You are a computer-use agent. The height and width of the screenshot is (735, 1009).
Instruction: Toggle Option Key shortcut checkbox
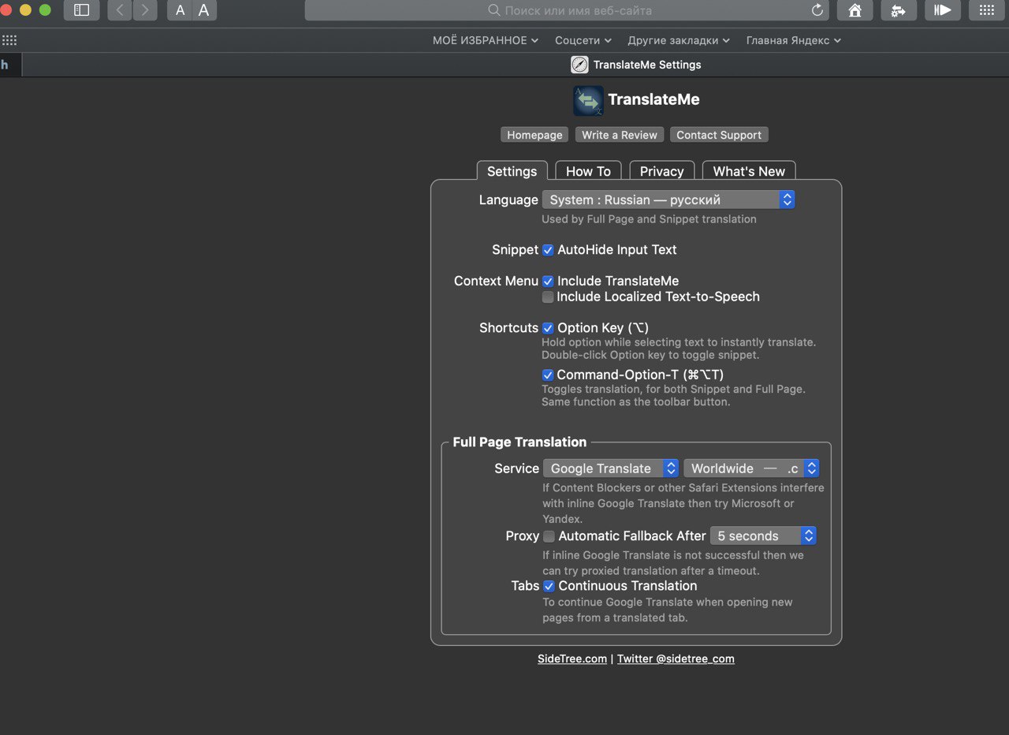pyautogui.click(x=548, y=328)
